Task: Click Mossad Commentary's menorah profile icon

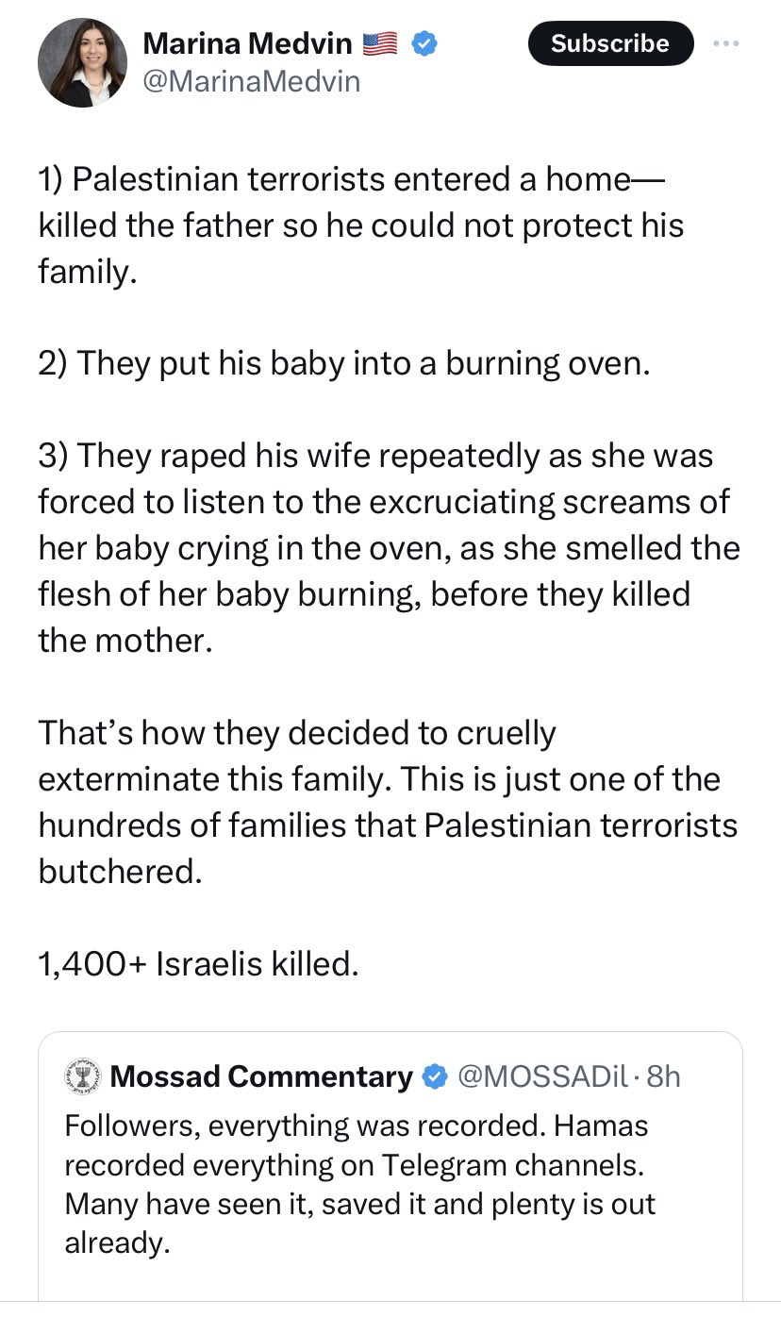Action: point(83,1075)
